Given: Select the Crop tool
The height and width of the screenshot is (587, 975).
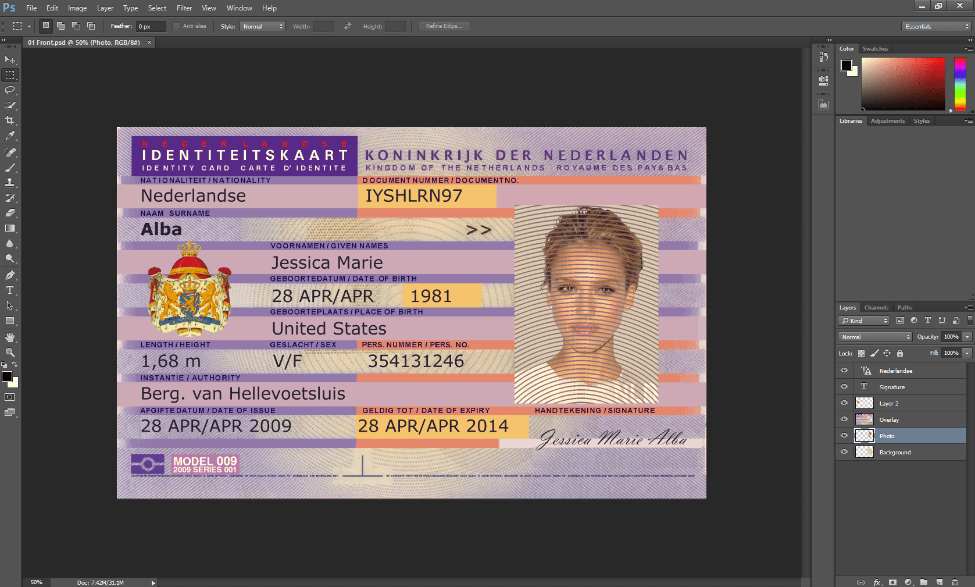Looking at the screenshot, I should [x=10, y=120].
